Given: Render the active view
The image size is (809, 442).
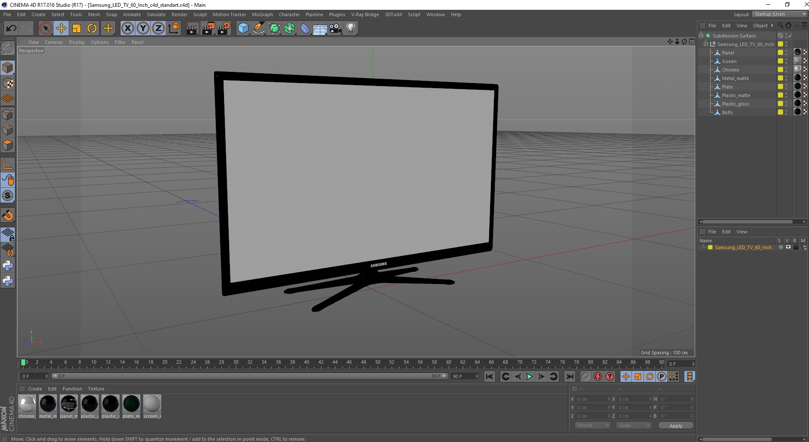Looking at the screenshot, I should (x=192, y=29).
